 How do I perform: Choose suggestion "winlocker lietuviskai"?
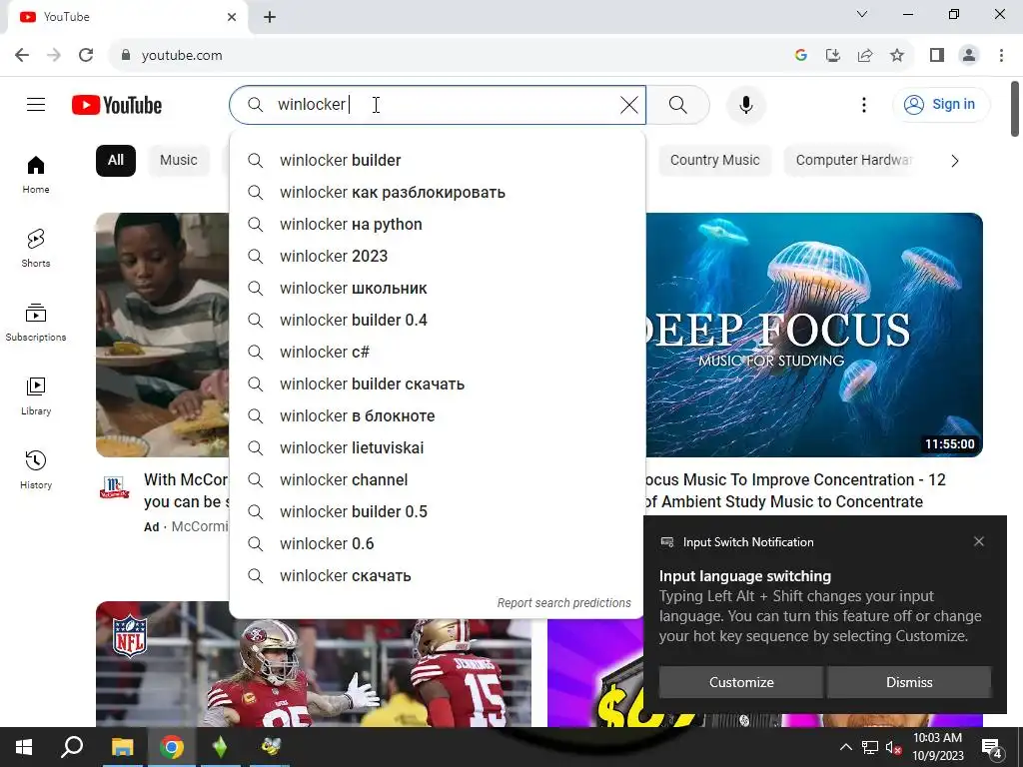pos(438,448)
